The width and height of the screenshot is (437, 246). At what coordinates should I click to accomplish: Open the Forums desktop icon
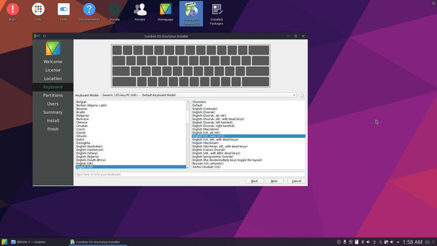(140, 12)
